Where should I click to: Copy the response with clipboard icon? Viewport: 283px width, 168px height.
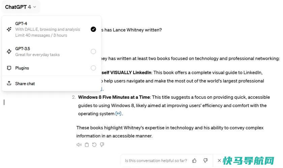pos(87,144)
